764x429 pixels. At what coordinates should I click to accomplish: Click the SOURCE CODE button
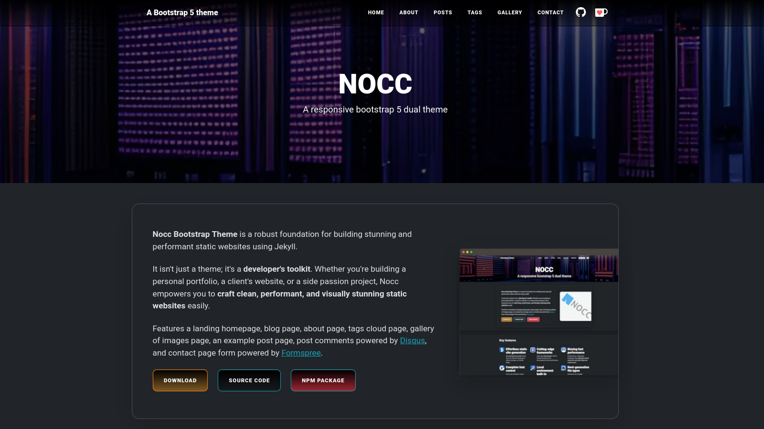249,380
